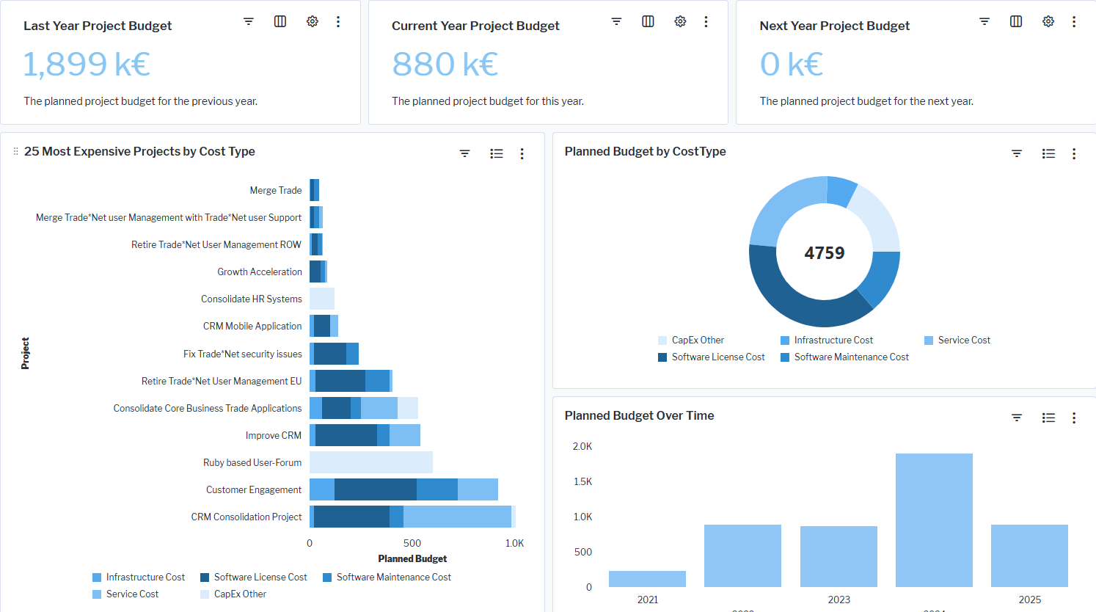Click Infrastructure Cost color swatch in bar legend
1096x612 pixels.
[x=97, y=578]
